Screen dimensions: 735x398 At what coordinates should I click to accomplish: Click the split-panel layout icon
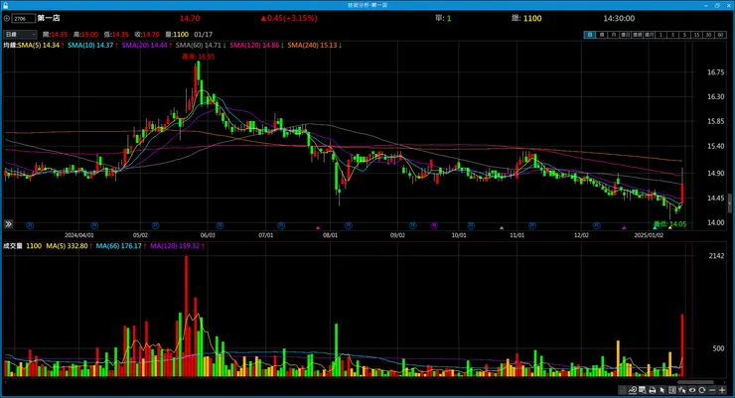672,390
